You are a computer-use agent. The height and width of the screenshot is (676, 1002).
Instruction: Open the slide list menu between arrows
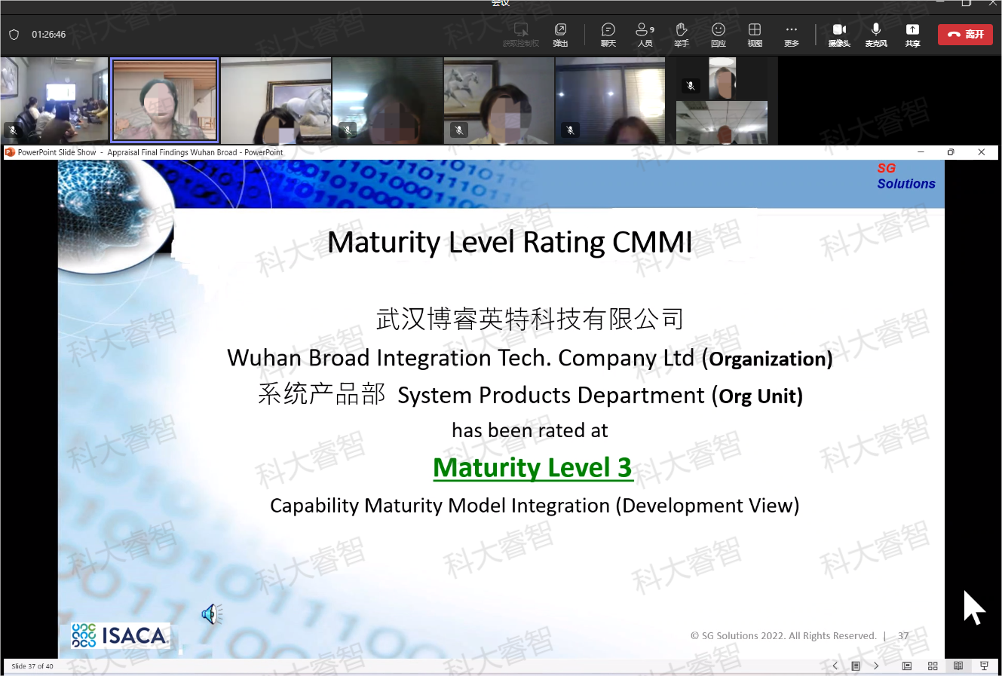point(856,666)
